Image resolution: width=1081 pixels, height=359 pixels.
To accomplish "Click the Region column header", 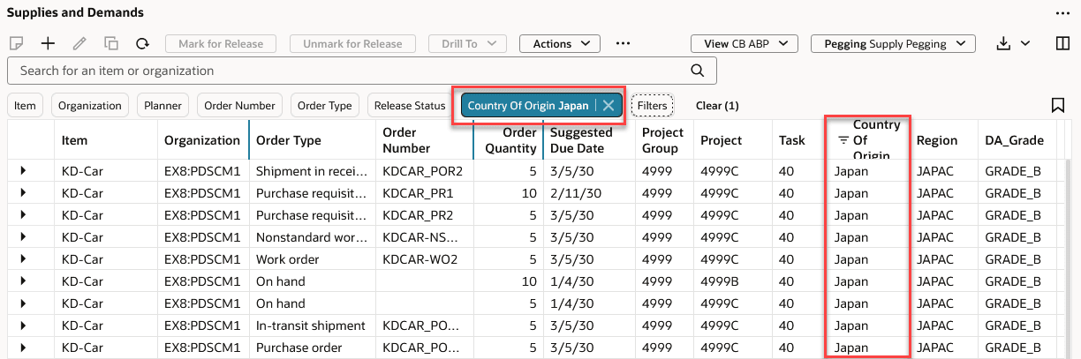I will [943, 140].
